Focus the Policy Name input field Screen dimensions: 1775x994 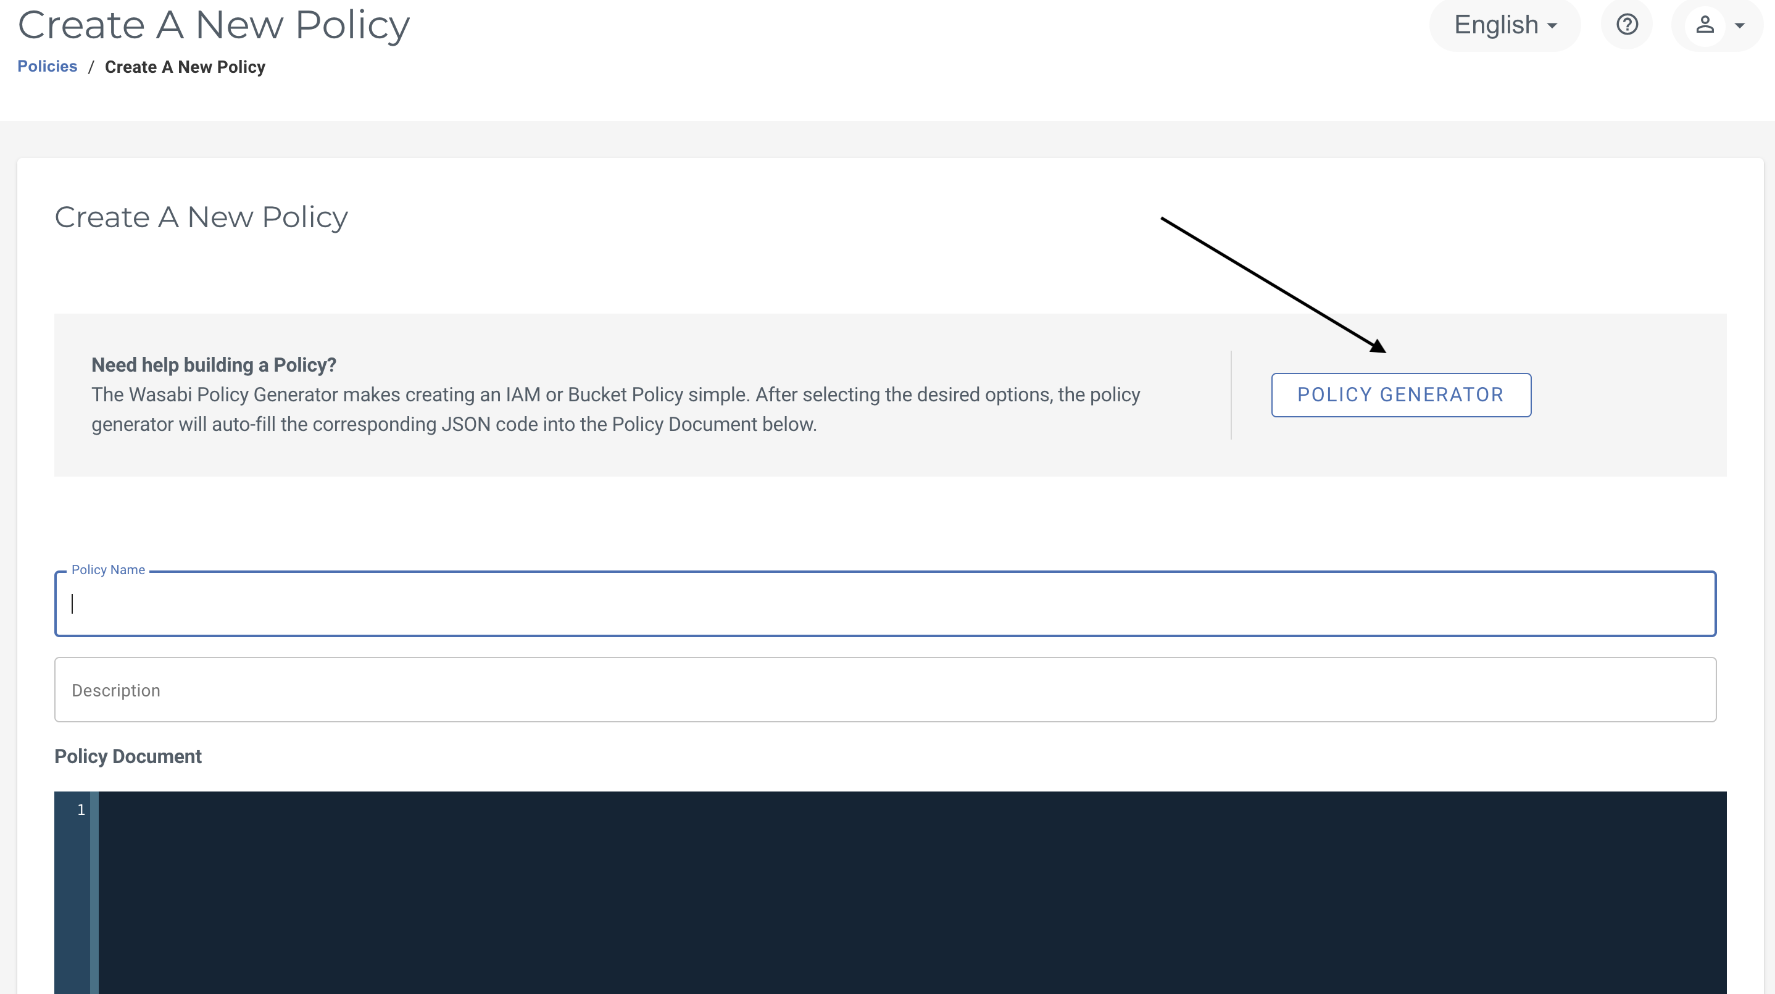coord(885,604)
